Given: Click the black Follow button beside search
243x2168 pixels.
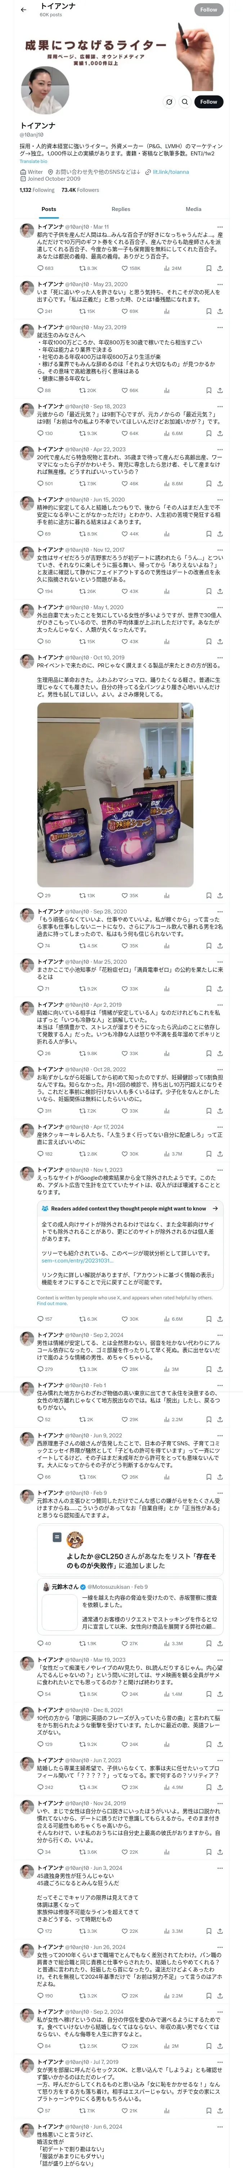Looking at the screenshot, I should tap(208, 102).
